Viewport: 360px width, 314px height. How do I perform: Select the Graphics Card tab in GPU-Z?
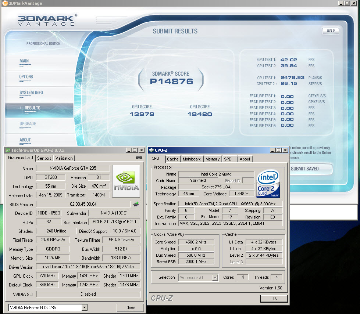[20, 158]
